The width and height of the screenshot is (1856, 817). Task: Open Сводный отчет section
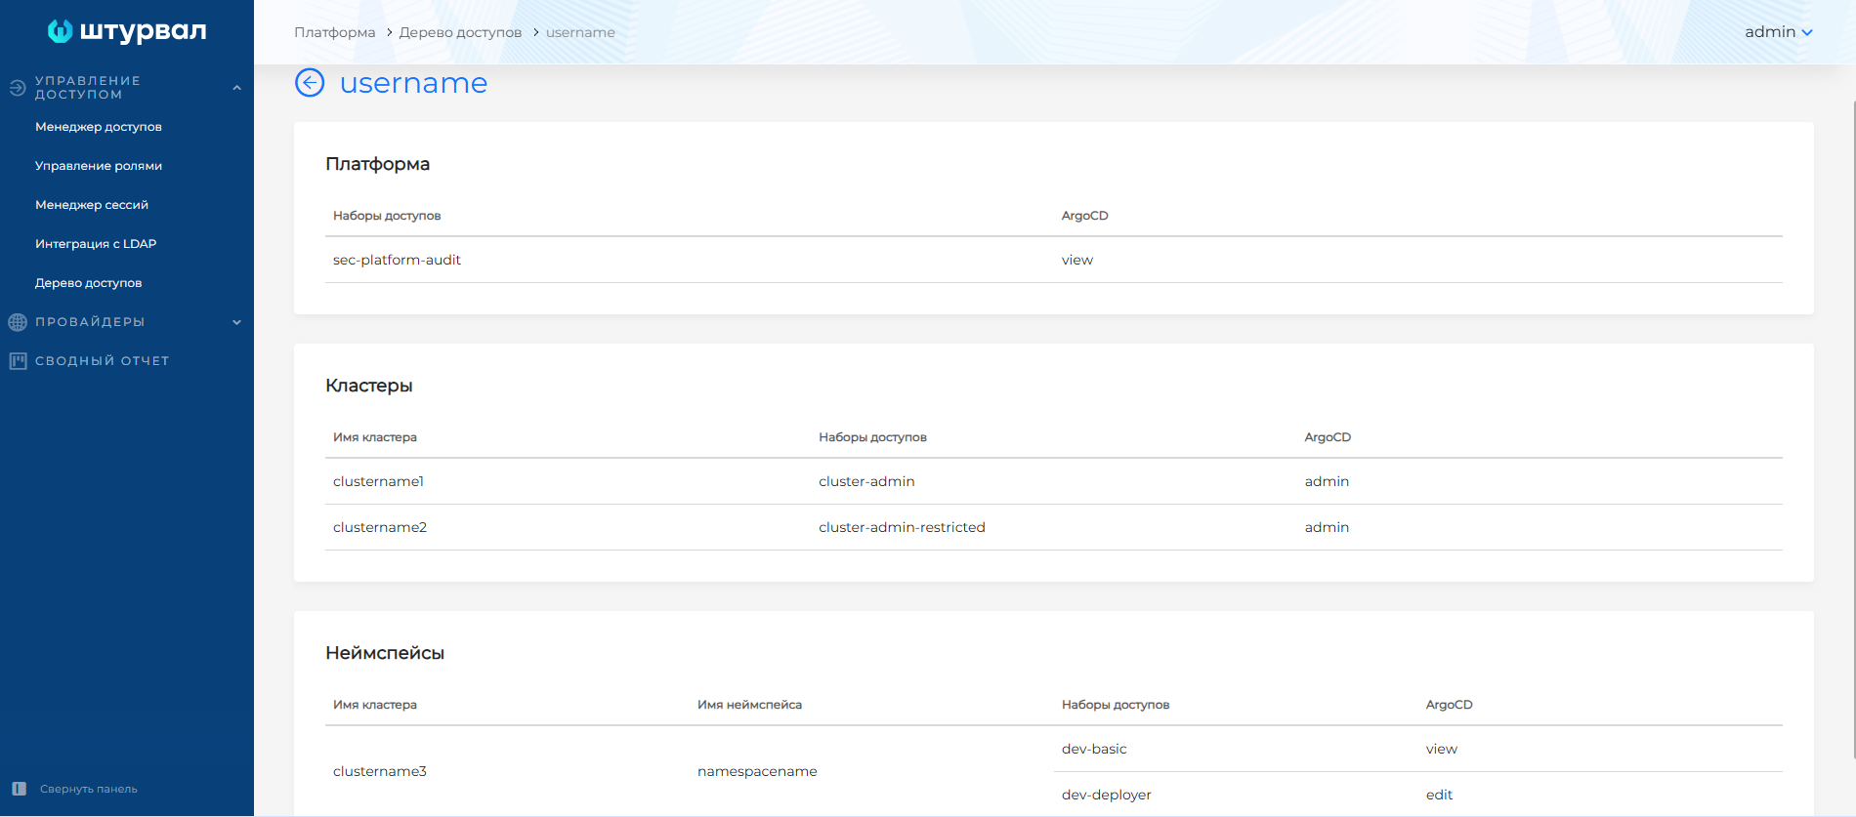tap(103, 361)
